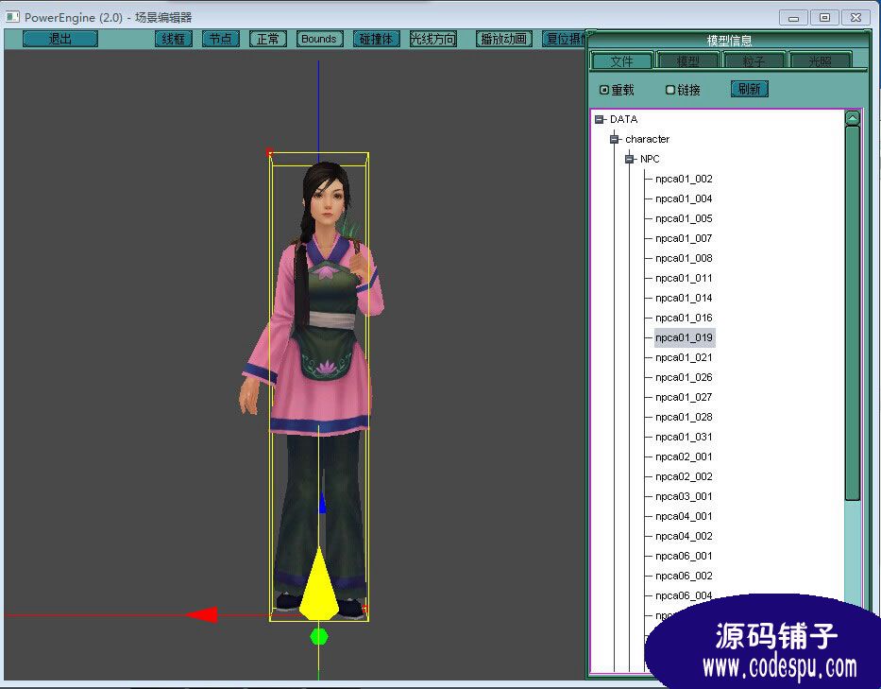The width and height of the screenshot is (881, 689).
Task: Toggle the Bounds display button
Action: click(319, 39)
